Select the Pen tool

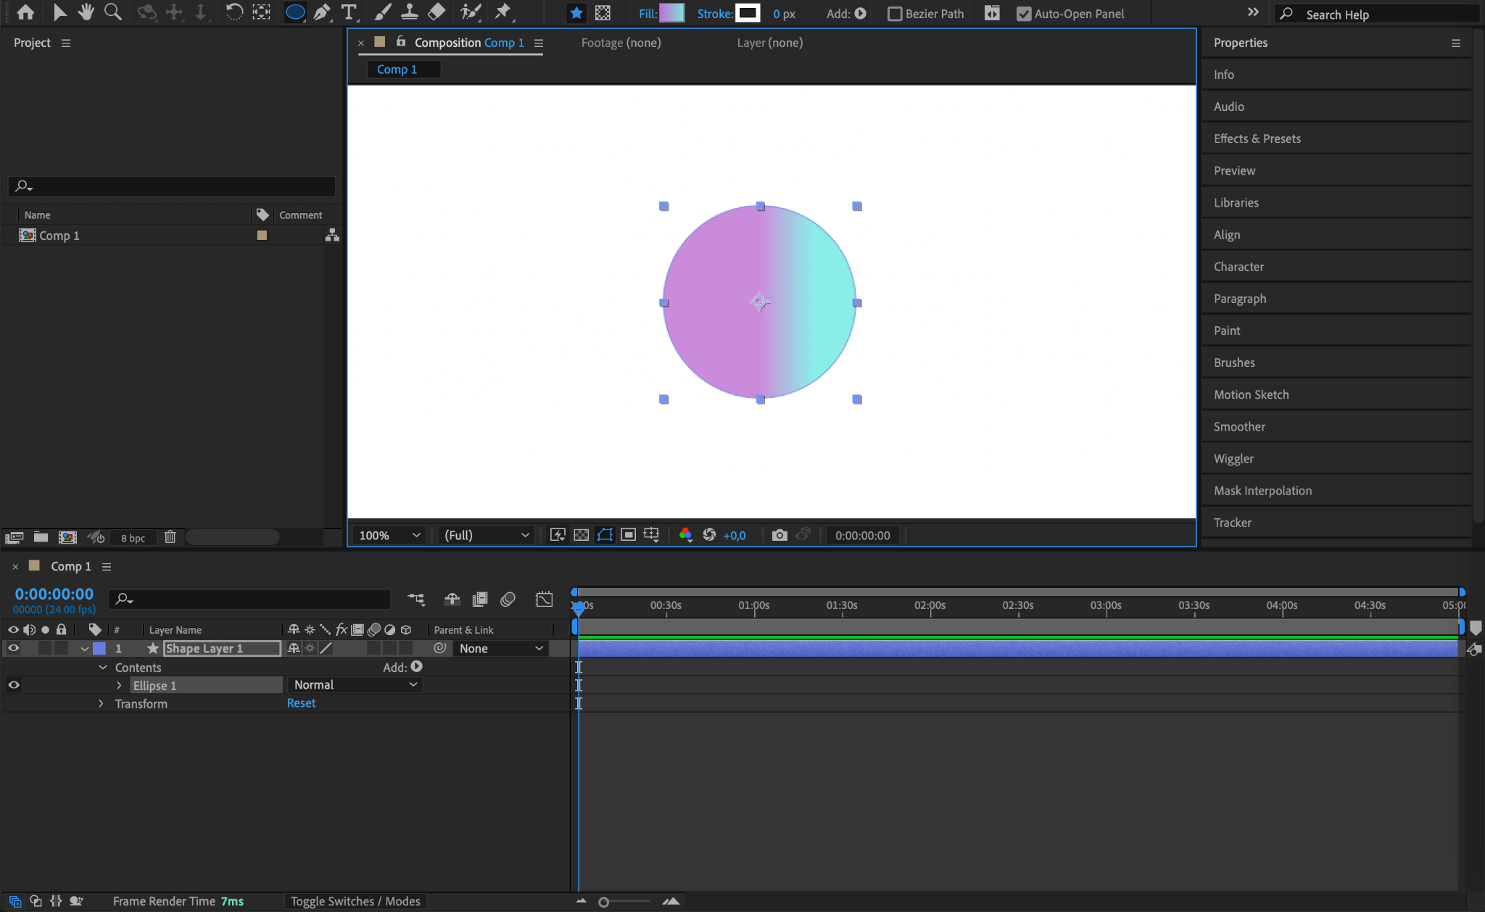[x=322, y=12]
